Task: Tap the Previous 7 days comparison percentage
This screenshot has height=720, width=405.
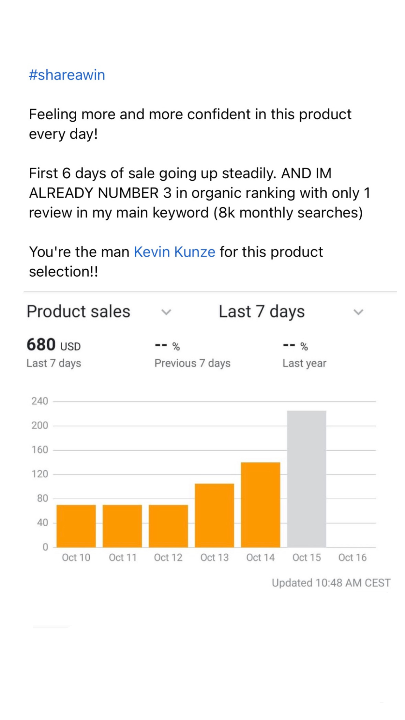Action: tap(168, 346)
